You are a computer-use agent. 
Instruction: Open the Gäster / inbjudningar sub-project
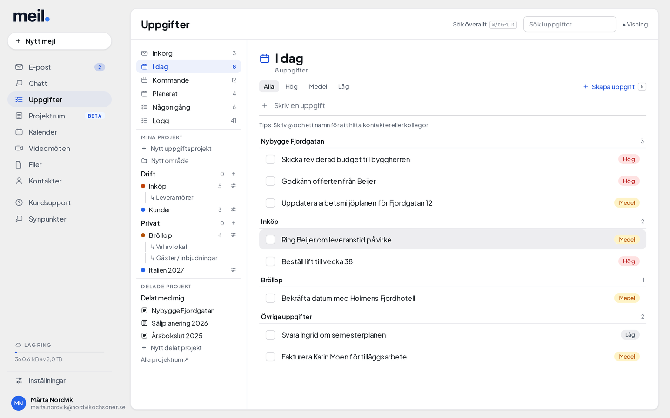[184, 258]
